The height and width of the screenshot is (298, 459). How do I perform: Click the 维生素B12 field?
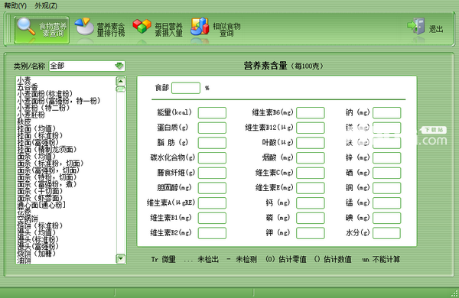click(x=311, y=128)
